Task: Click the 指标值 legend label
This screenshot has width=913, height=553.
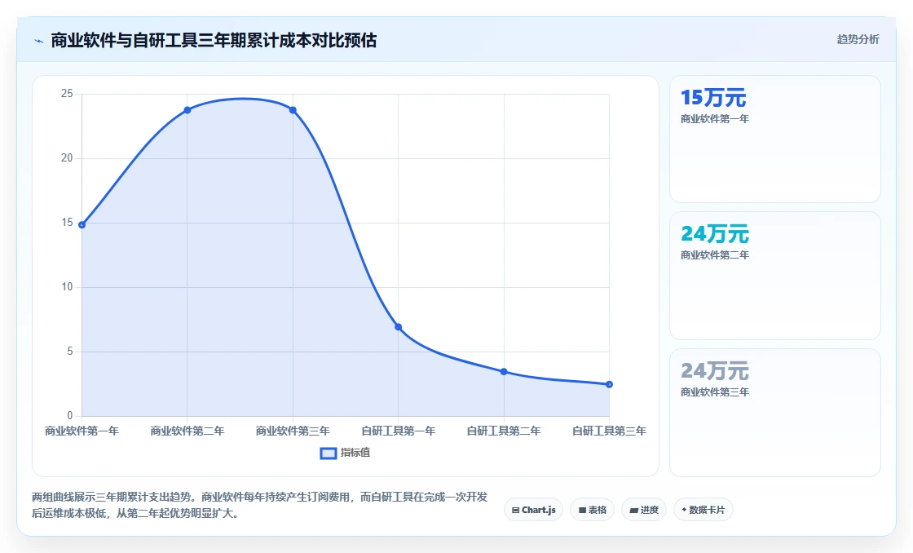Action: pyautogui.click(x=355, y=453)
